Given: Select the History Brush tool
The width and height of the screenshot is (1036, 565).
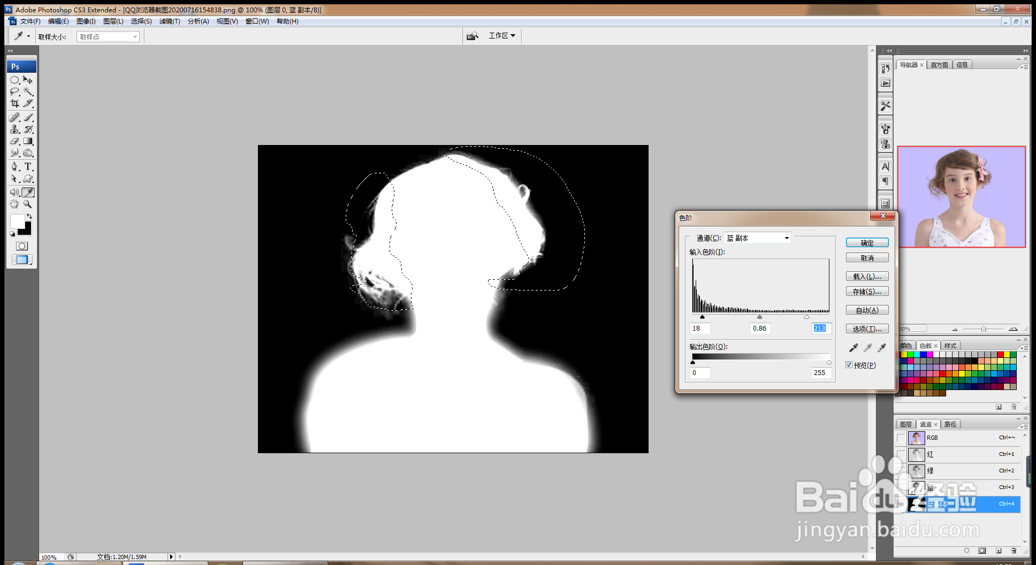Looking at the screenshot, I should [28, 129].
